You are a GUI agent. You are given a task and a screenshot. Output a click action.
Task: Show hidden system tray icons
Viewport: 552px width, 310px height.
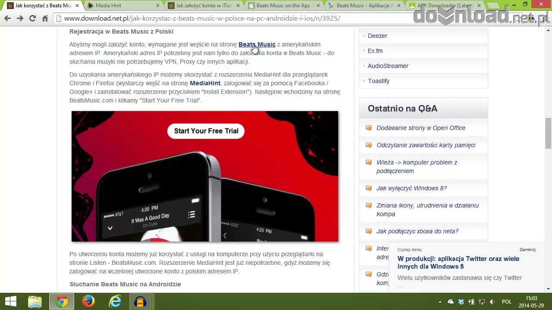pos(440,302)
